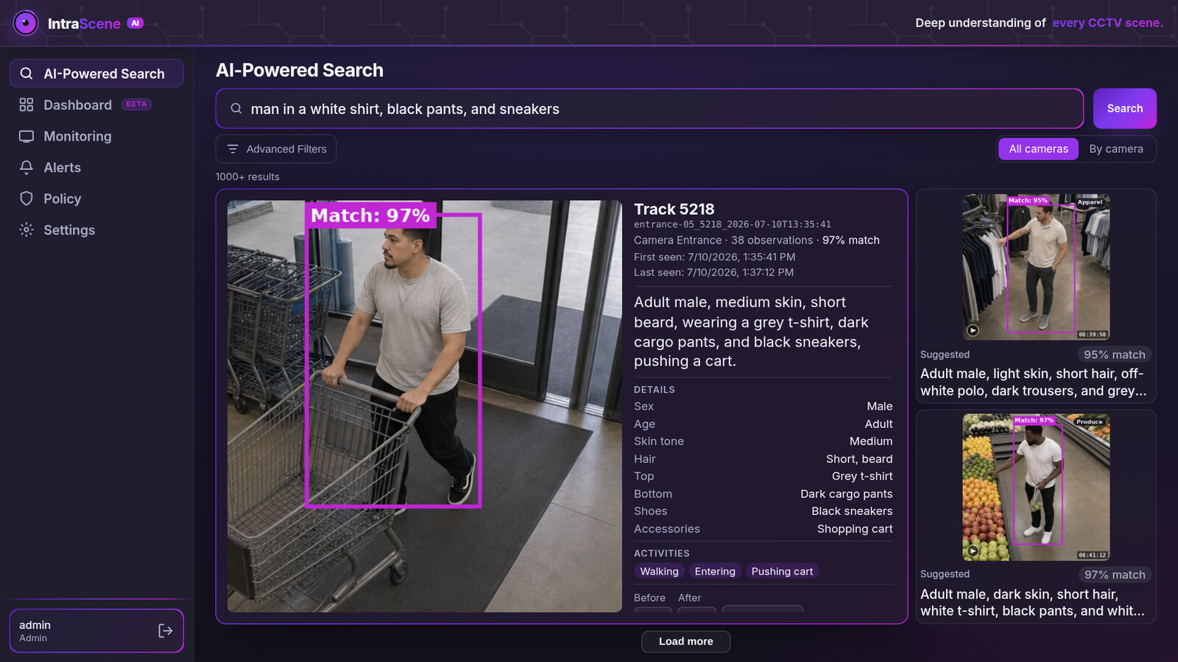Navigate to the Policy page

[96, 199]
